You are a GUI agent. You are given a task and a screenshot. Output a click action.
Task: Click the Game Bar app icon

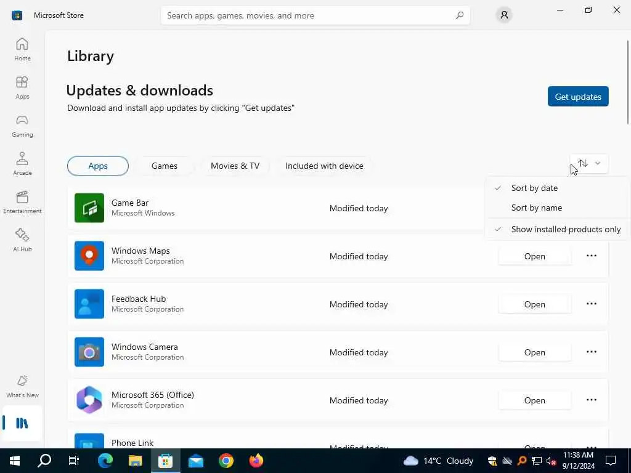point(89,208)
